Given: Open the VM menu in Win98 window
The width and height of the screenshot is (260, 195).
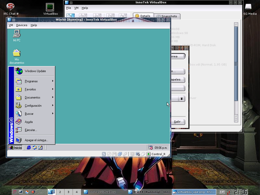Looking at the screenshot, I should [11, 25].
